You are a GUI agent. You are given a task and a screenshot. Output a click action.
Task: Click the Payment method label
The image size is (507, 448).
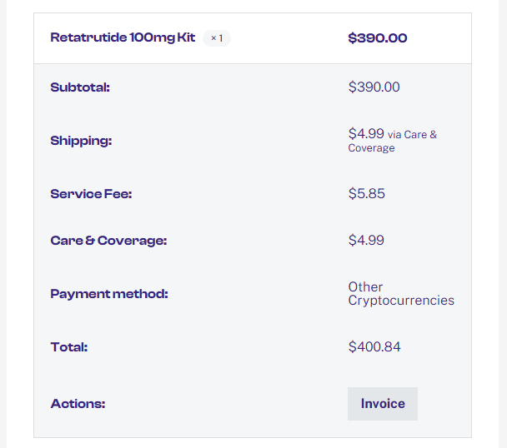click(109, 294)
